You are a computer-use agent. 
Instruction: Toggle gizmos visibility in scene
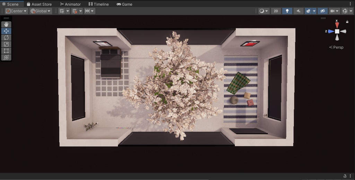[x=345, y=11]
